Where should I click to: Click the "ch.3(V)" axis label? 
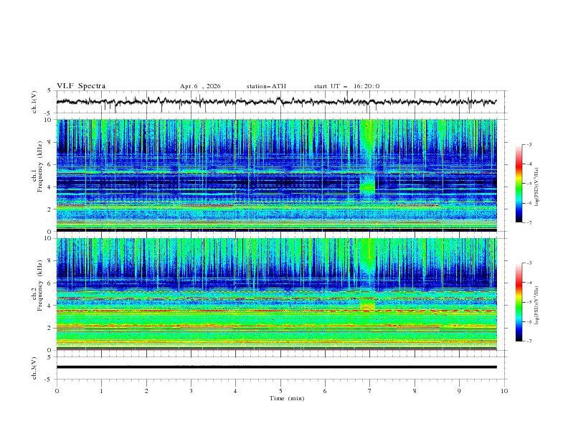34,368
